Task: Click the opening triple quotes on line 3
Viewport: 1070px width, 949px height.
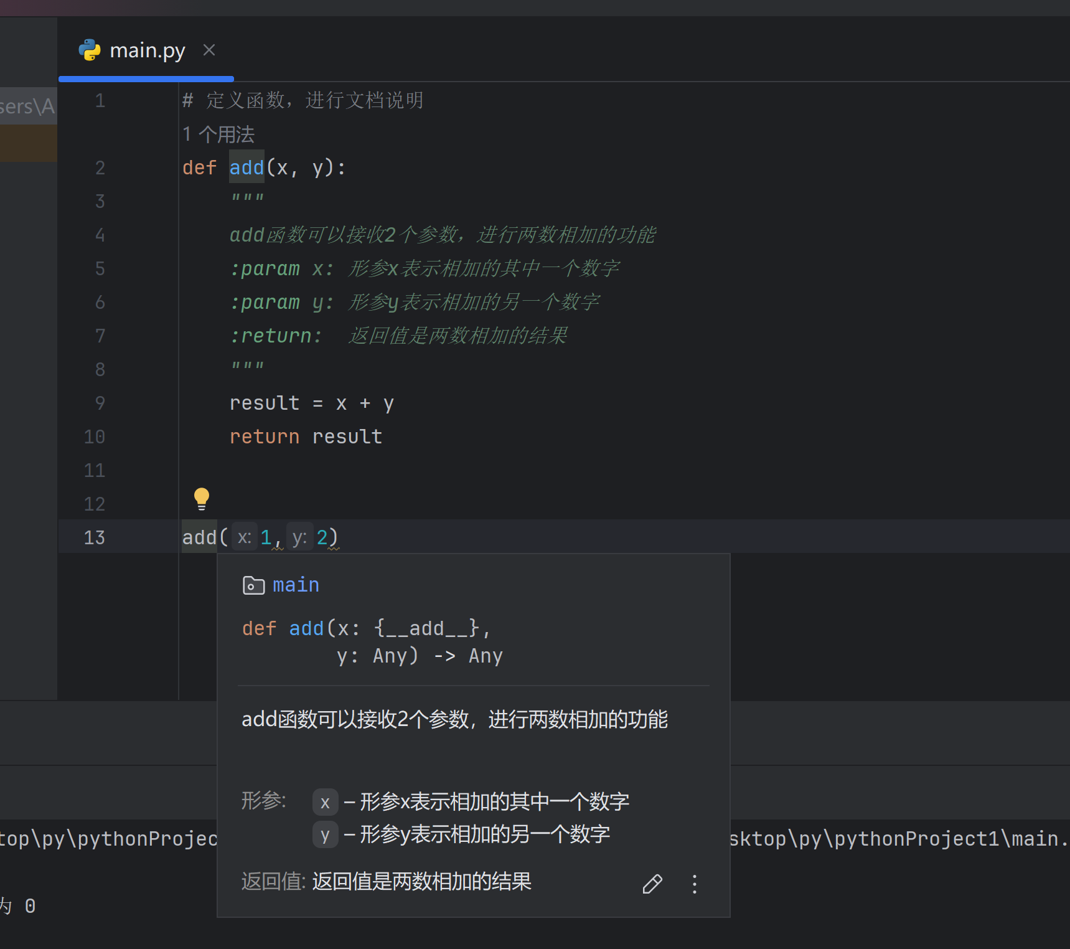Action: click(x=247, y=198)
